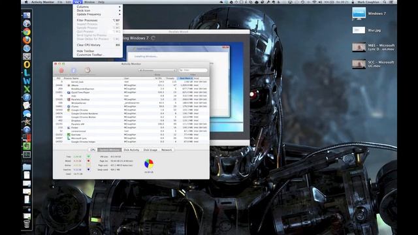Open Microsoft Excel from the Dock
418x235 pixels.
coord(27,89)
